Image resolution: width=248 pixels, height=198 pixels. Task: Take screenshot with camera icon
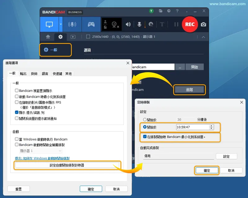(x=203, y=24)
